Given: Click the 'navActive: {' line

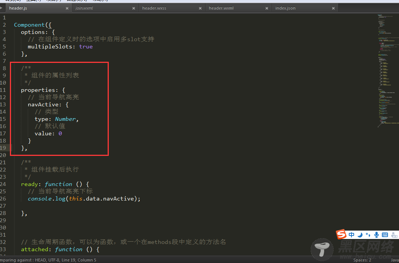Looking at the screenshot, I should coord(48,104).
